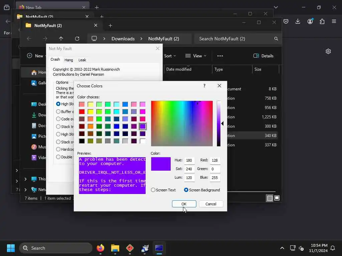Viewport: 342px width, 256px height.
Task: Open the active blue-screen taskbar app
Action: [x=159, y=248]
